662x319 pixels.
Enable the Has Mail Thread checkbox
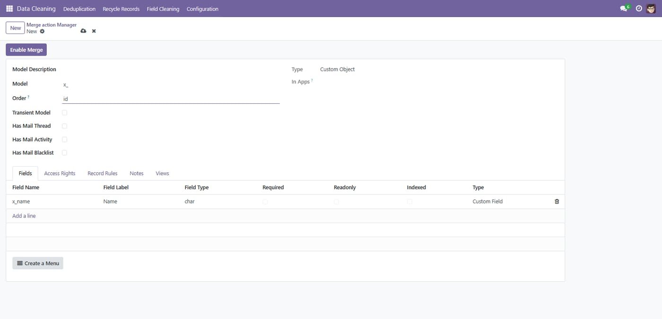point(65,126)
